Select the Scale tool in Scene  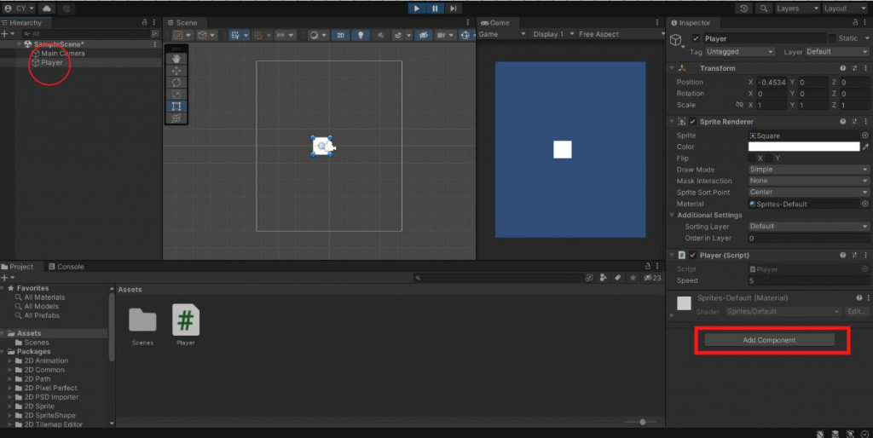tap(176, 94)
